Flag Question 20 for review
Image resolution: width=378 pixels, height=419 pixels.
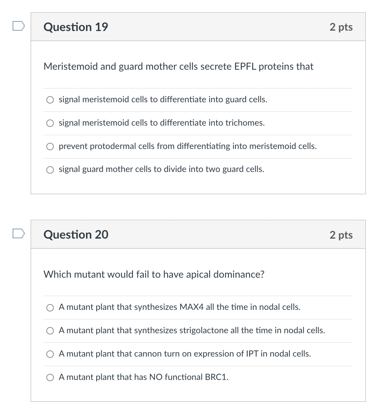point(19,234)
